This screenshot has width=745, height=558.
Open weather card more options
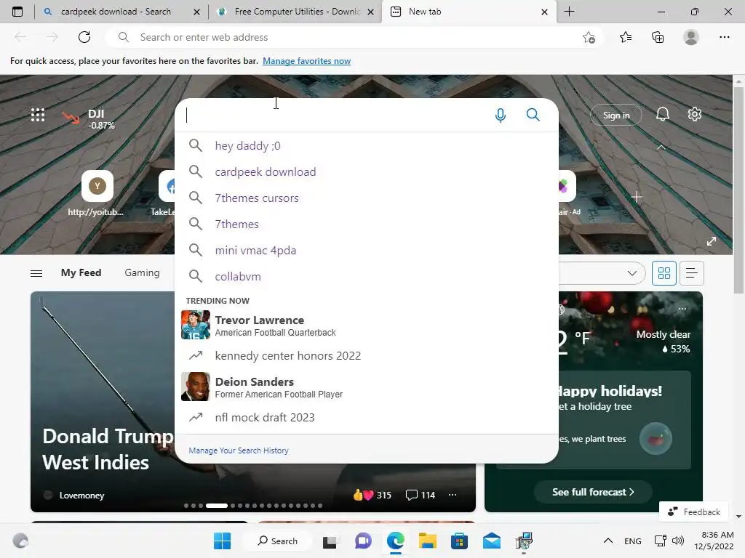click(682, 309)
